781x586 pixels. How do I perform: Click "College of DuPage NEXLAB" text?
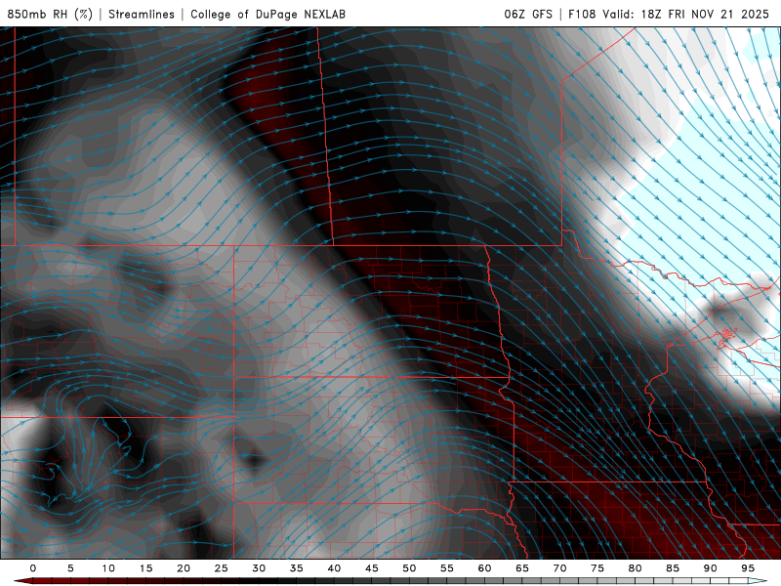(x=267, y=14)
